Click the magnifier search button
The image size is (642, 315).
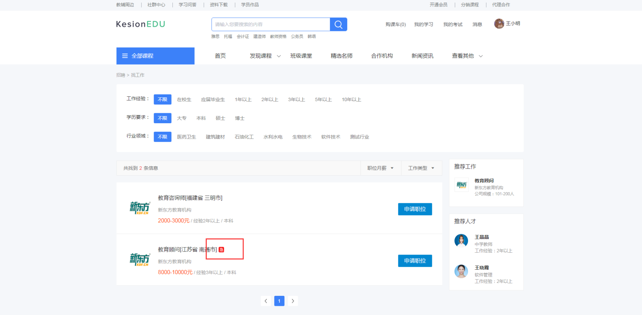click(338, 24)
